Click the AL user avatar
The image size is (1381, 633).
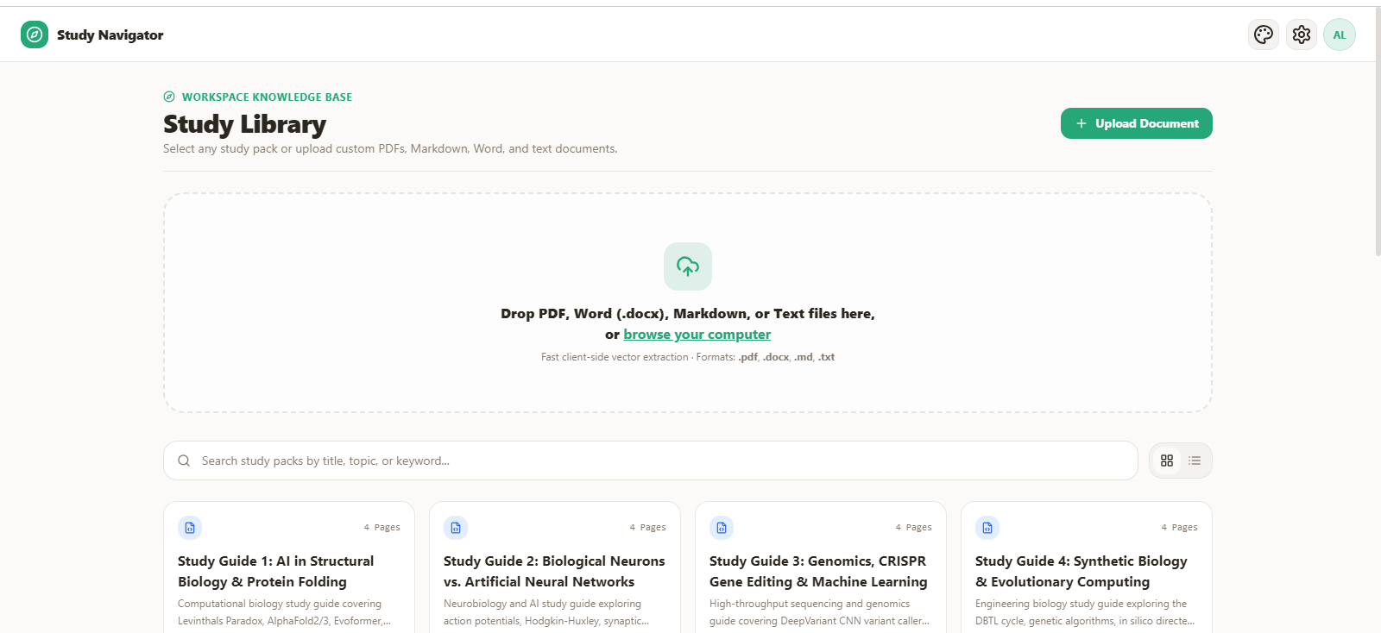1340,34
